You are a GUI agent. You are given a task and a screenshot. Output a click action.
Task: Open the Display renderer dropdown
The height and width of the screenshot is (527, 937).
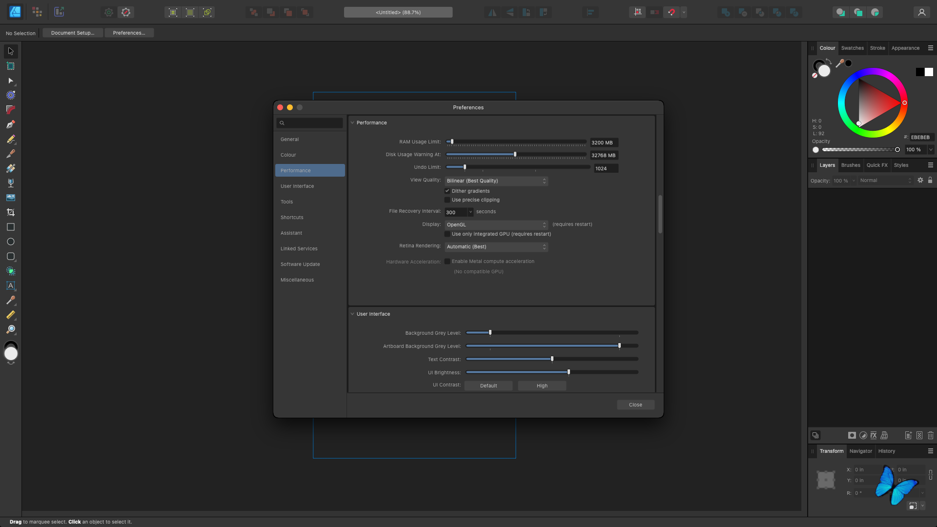[496, 225]
